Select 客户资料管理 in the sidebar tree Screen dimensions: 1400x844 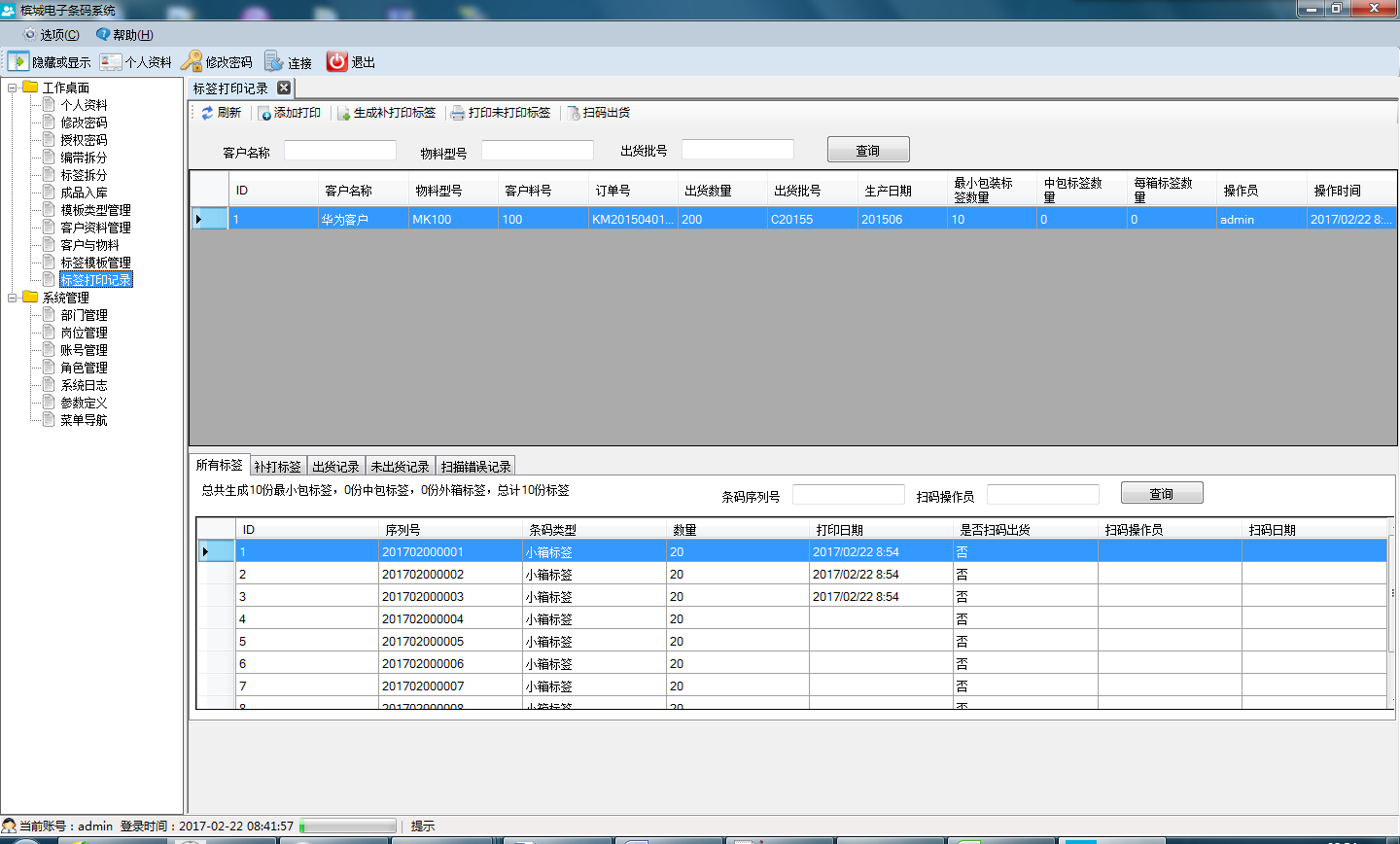pyautogui.click(x=95, y=228)
